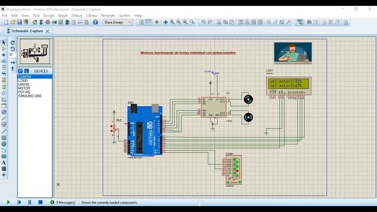Image resolution: width=377 pixels, height=212 pixels.
Task: Select the Virtual Instruments tool
Action: pyautogui.click(x=4, y=124)
